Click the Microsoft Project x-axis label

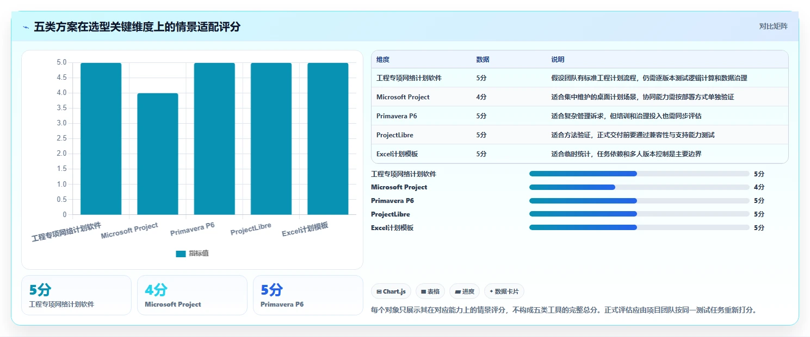[x=129, y=231]
